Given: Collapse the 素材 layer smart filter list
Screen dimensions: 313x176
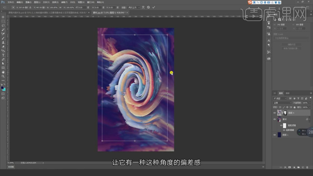Looking at the screenshot, I should point(310,119).
